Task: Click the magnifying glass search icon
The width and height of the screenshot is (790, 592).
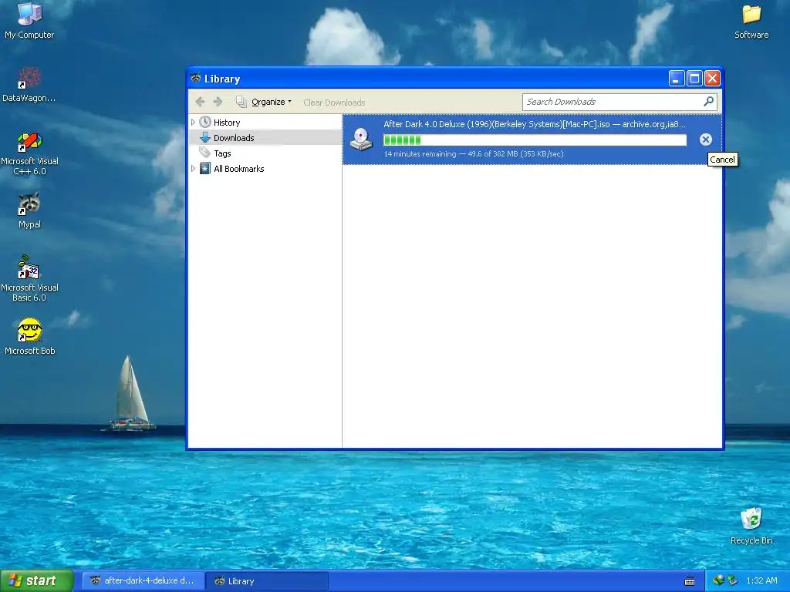Action: (708, 101)
